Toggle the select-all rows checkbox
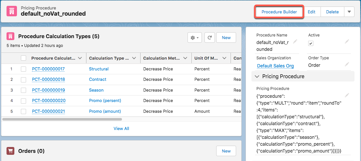Screen dimensions: 361x161 (23, 58)
